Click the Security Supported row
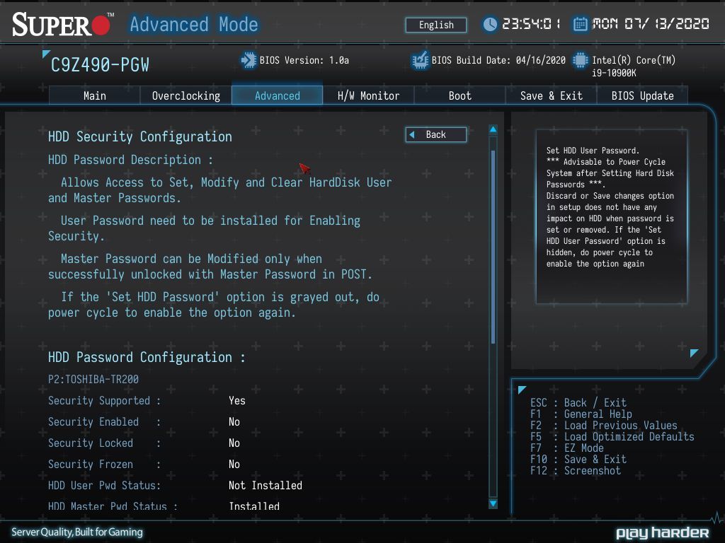725x543 pixels. point(147,400)
